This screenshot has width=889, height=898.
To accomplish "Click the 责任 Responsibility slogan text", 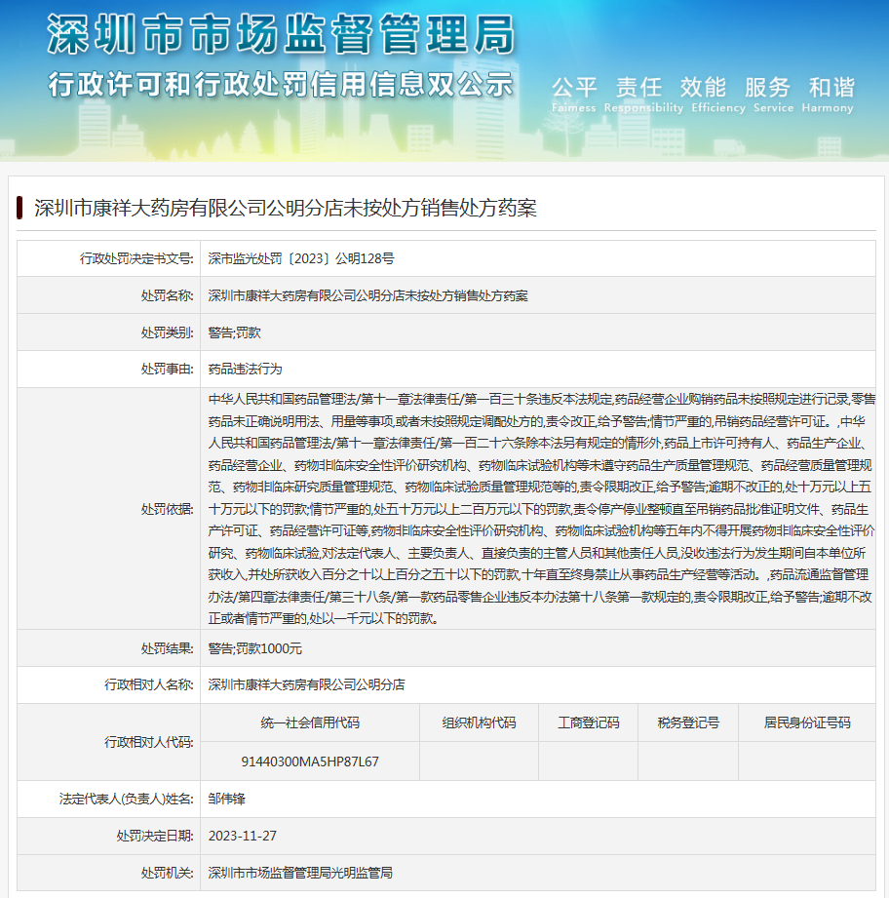I will (x=643, y=96).
